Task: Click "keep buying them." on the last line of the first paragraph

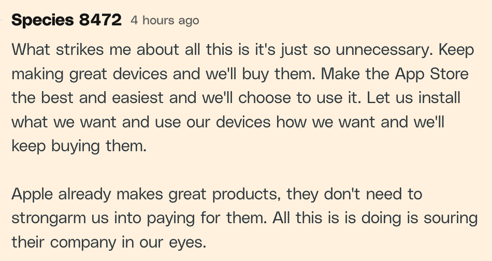Action: click(79, 146)
